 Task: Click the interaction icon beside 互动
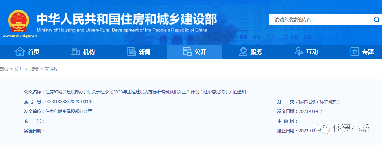pos(299,52)
